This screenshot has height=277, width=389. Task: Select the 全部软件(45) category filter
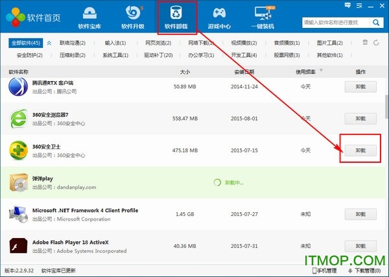26,43
